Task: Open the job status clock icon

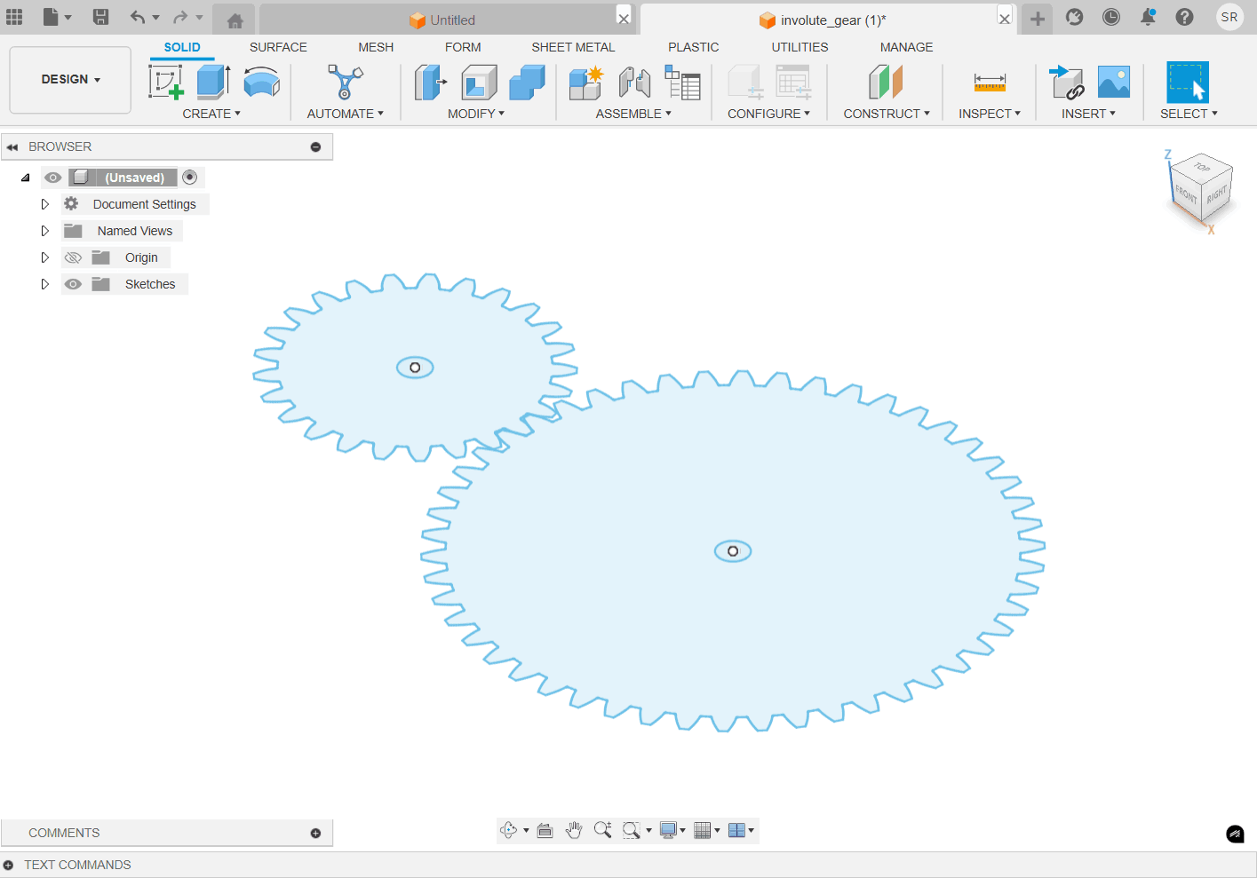Action: 1111,17
